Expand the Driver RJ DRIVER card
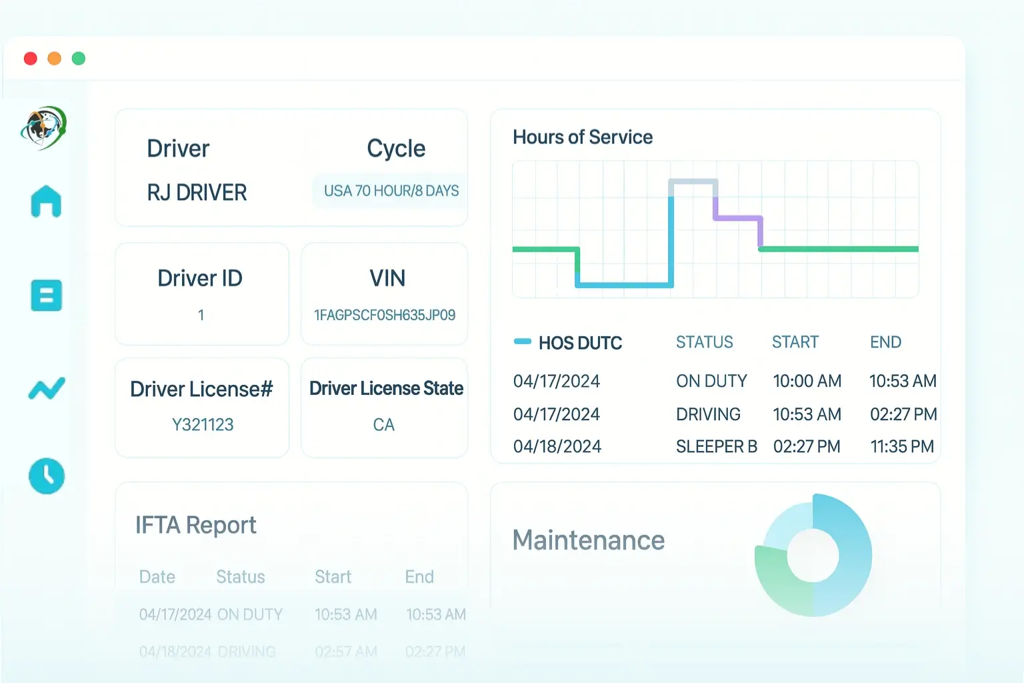The height and width of the screenshot is (683, 1024). [x=197, y=192]
